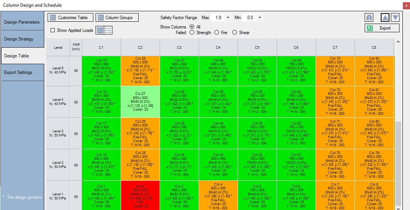
Task: Select the All columns radio button
Action: coord(192,27)
